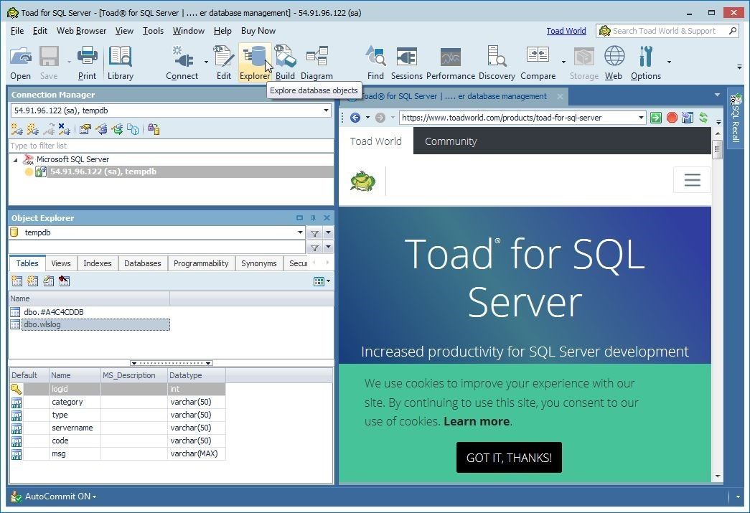Click the drop table icon with red arrow
The height and width of the screenshot is (513, 750).
click(64, 281)
